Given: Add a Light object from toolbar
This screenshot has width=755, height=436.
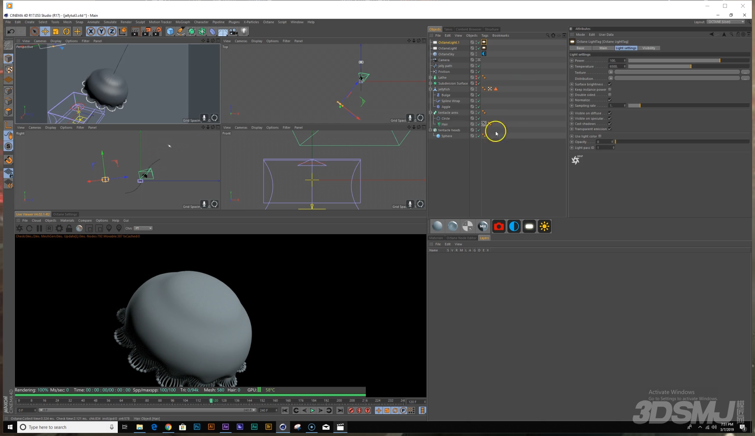Looking at the screenshot, I should (244, 32).
